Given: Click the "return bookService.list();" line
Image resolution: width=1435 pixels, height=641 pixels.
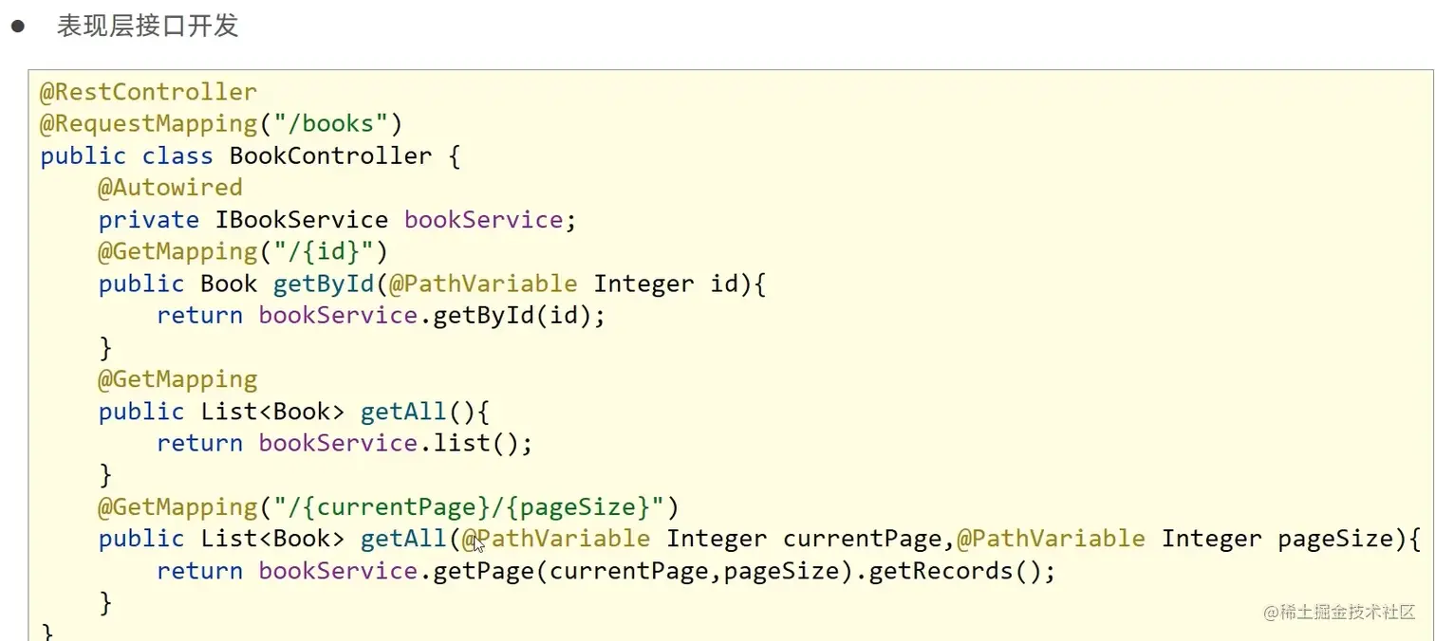Looking at the screenshot, I should tap(345, 444).
